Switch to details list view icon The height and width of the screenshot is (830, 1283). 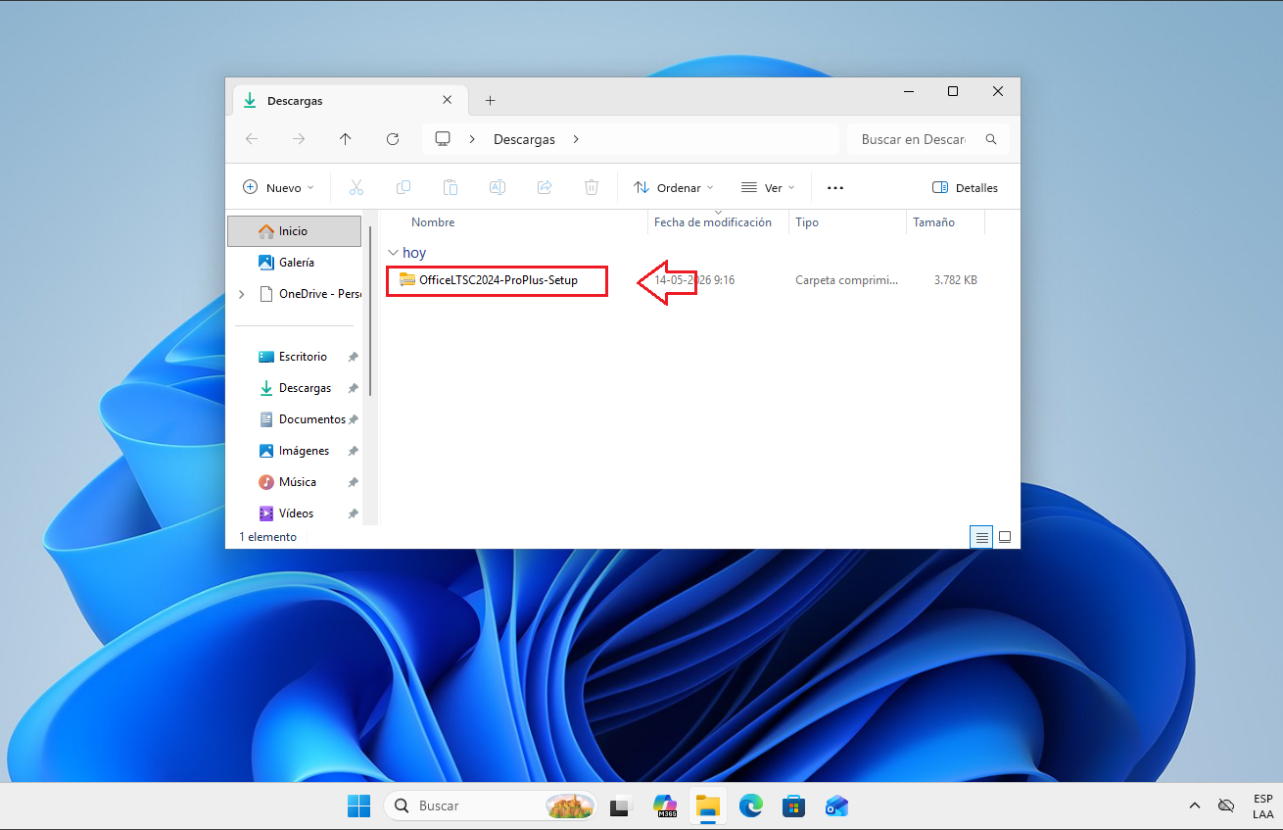(x=981, y=537)
